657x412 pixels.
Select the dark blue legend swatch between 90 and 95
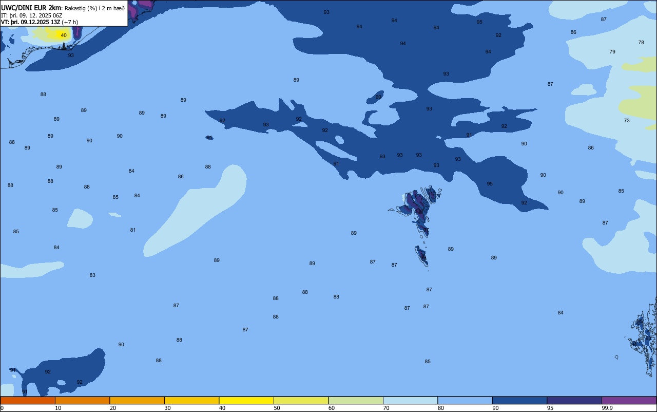[x=519, y=400]
